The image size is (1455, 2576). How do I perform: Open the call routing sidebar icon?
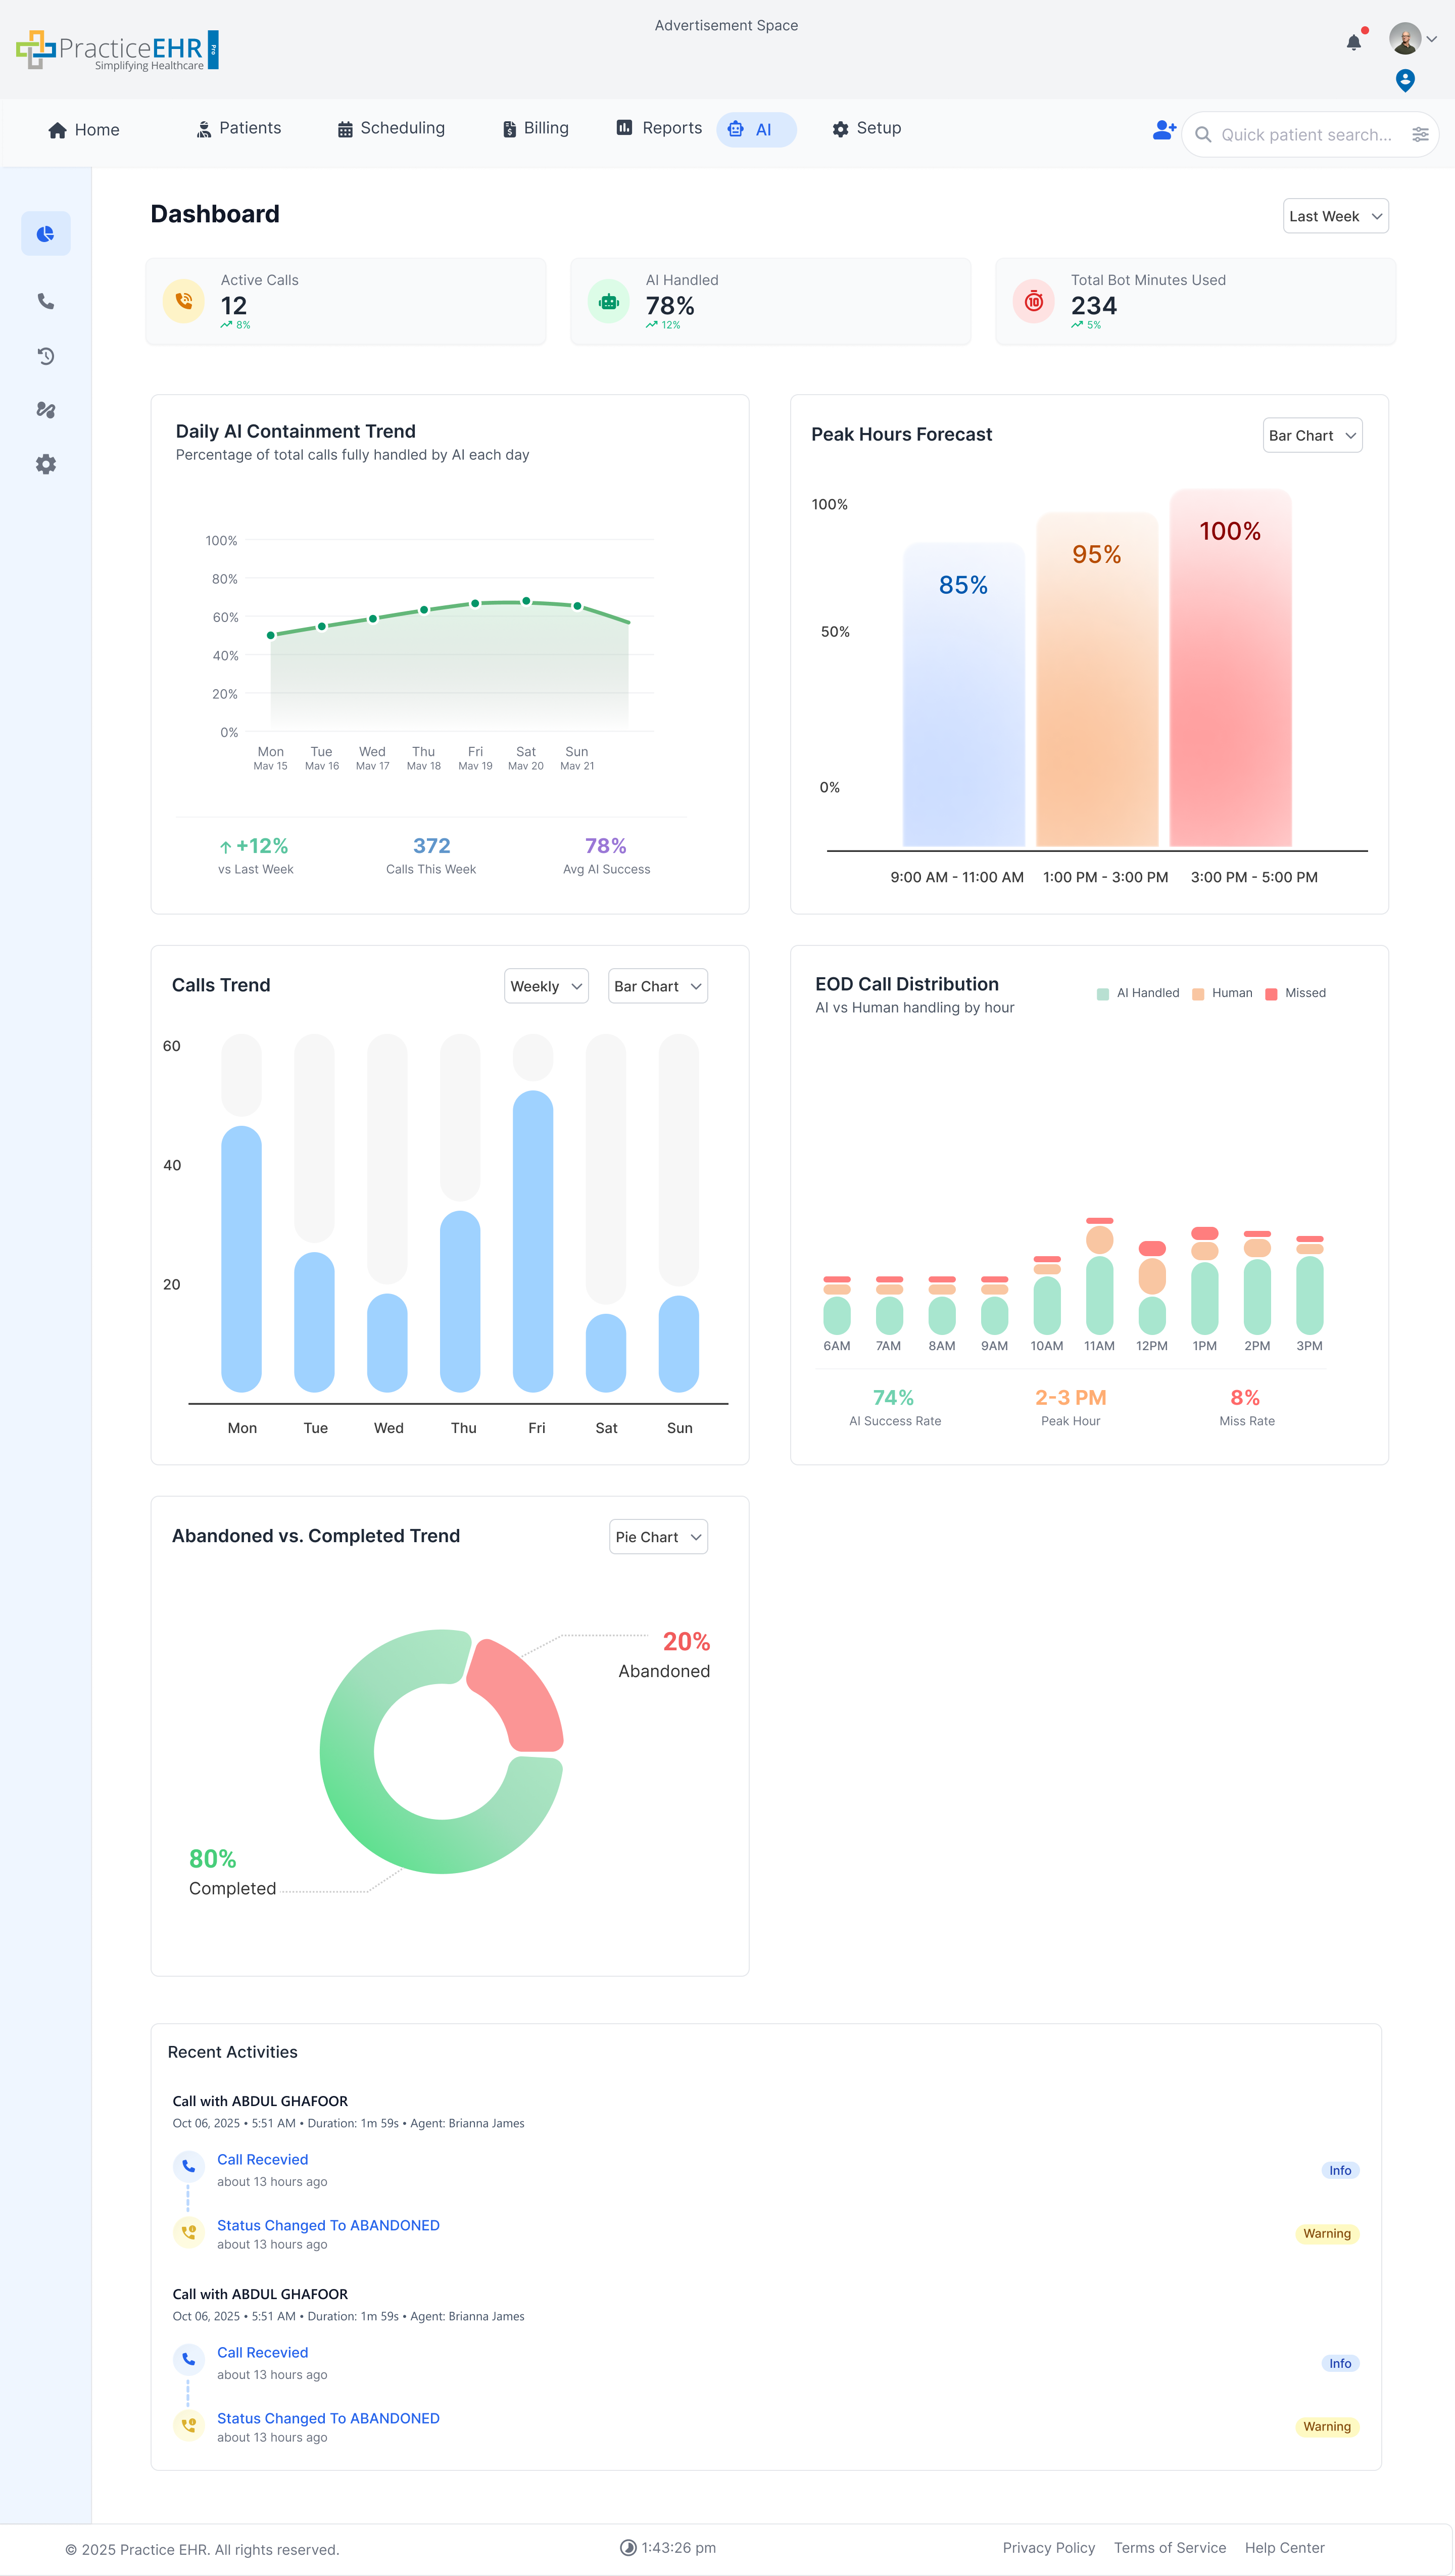pyautogui.click(x=46, y=410)
